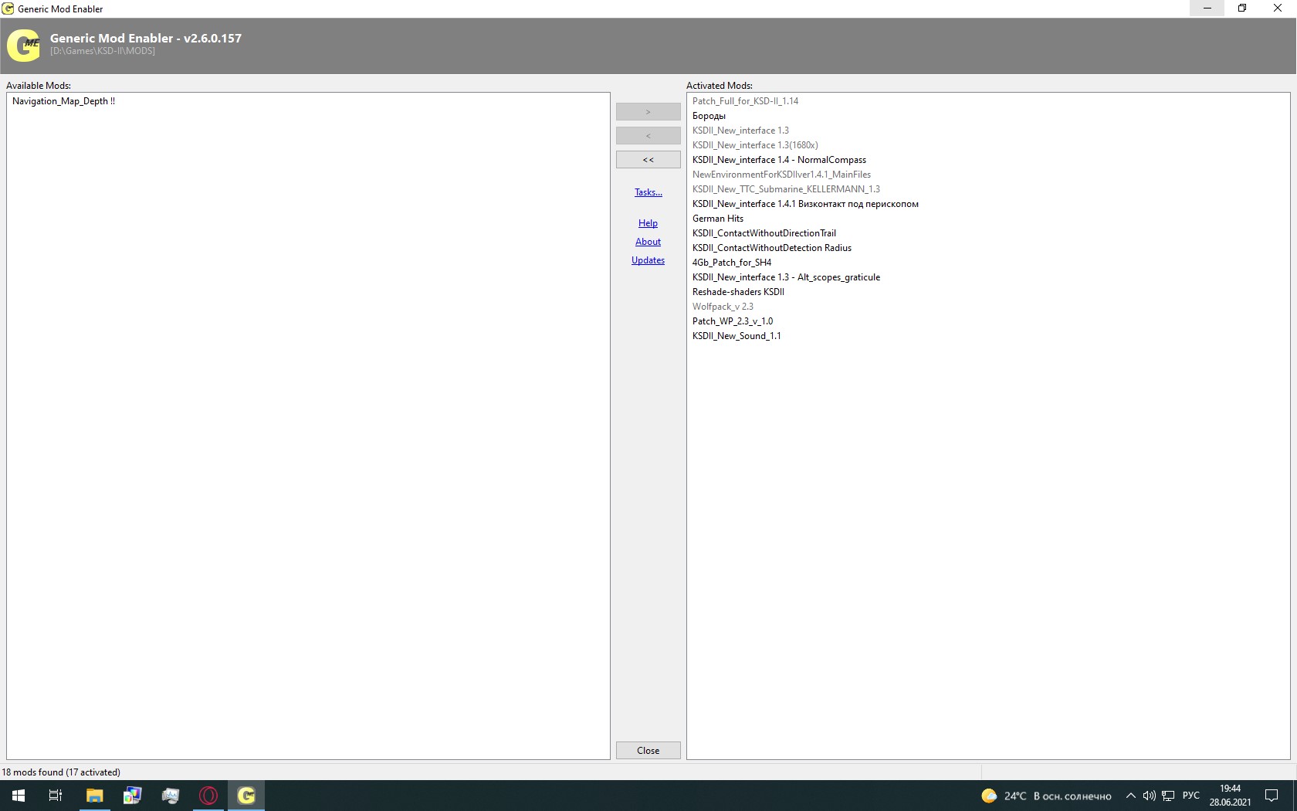Open File Explorer from the taskbar

(94, 796)
